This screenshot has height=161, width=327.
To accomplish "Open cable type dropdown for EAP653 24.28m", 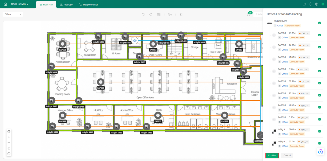I will 304,45.
